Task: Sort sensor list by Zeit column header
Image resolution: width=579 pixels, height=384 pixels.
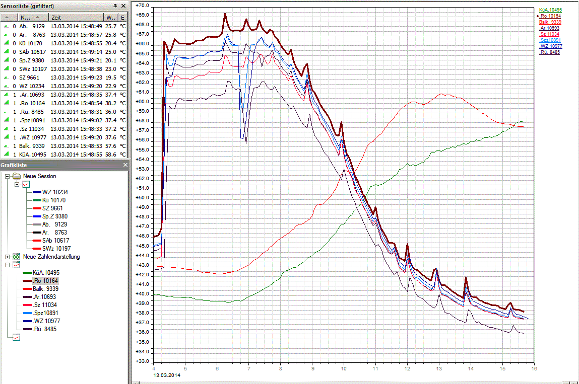Action: pyautogui.click(x=76, y=17)
